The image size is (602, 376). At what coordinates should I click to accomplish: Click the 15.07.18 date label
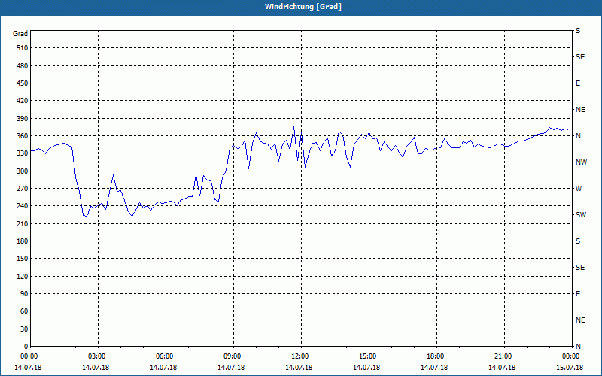pyautogui.click(x=570, y=368)
